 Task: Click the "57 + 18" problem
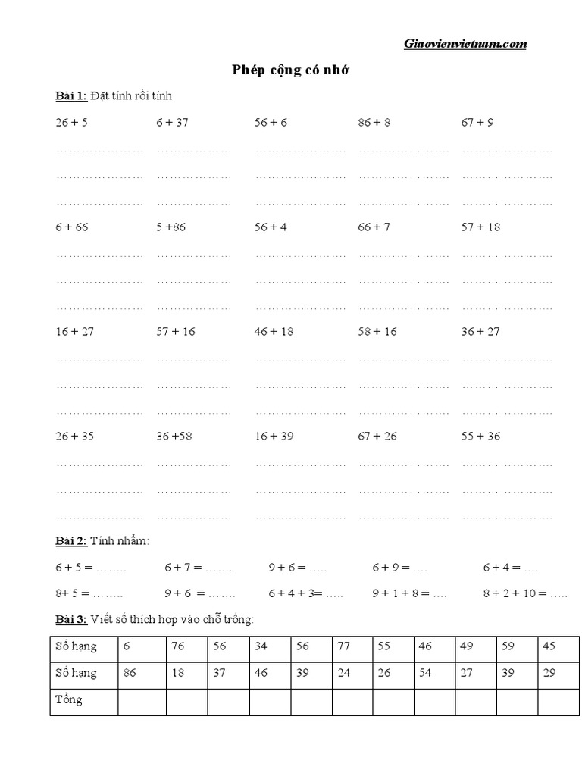[x=480, y=227]
